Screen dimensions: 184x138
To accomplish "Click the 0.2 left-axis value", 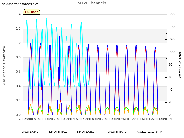I will tap(18, 100).
